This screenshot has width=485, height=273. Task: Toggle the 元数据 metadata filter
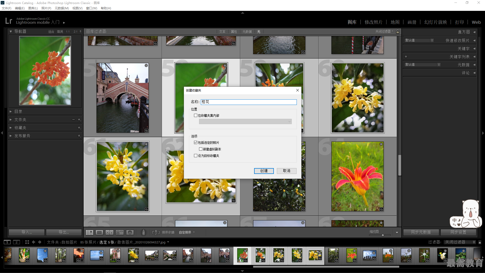tap(247, 32)
